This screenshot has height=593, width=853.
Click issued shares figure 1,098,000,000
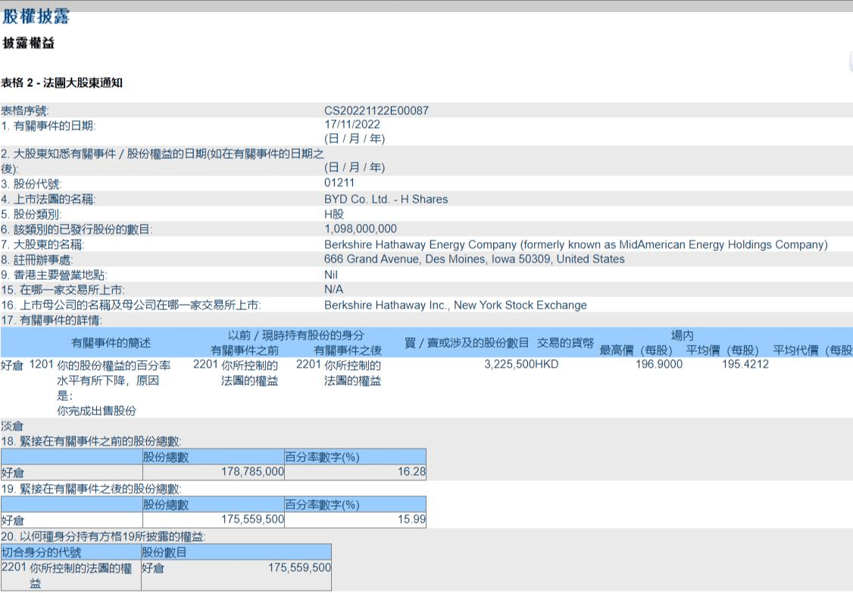360,229
